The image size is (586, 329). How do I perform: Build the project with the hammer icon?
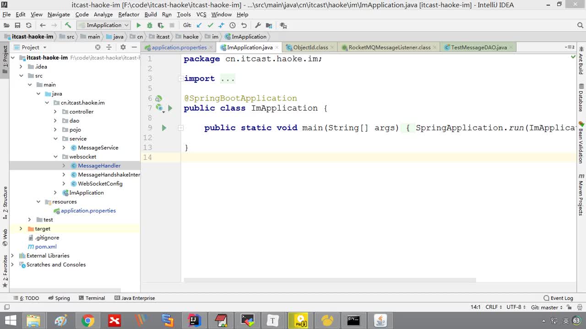tap(68, 26)
